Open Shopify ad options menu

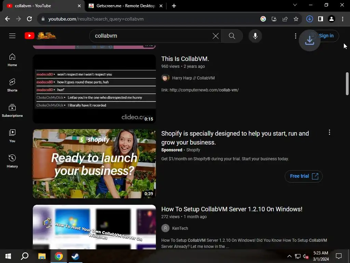coord(329,133)
